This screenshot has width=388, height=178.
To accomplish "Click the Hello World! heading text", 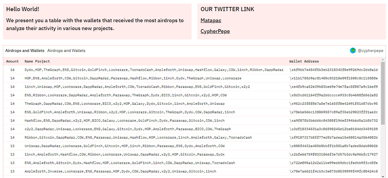I will coord(23,9).
